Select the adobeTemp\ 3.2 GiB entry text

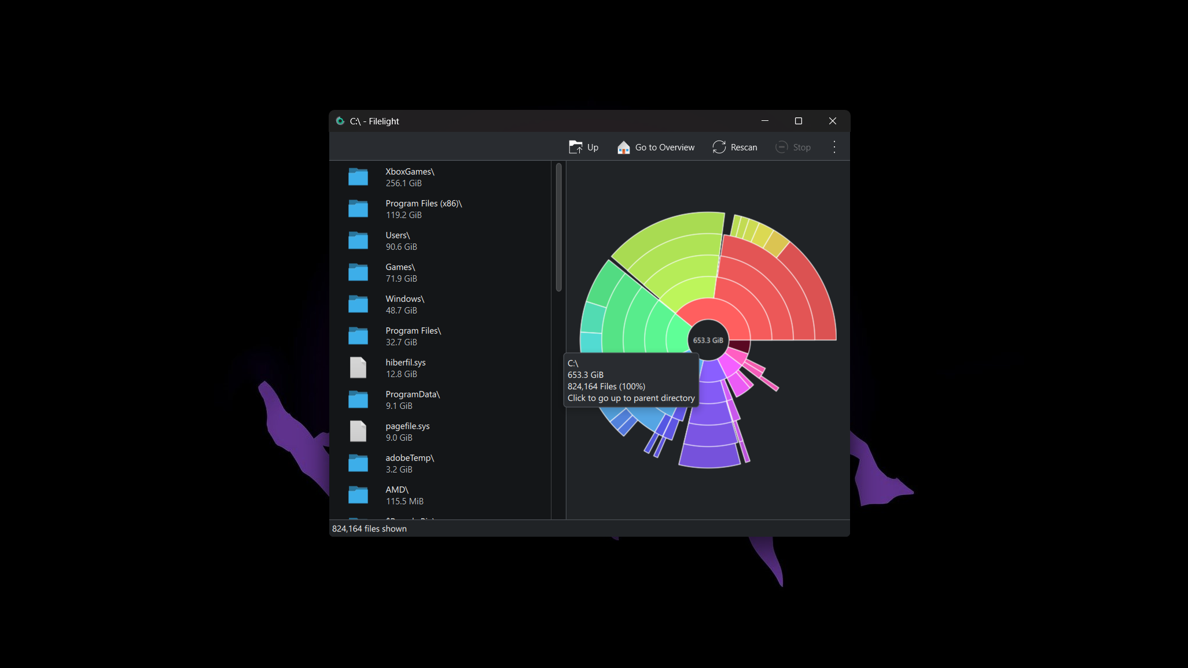coord(410,463)
